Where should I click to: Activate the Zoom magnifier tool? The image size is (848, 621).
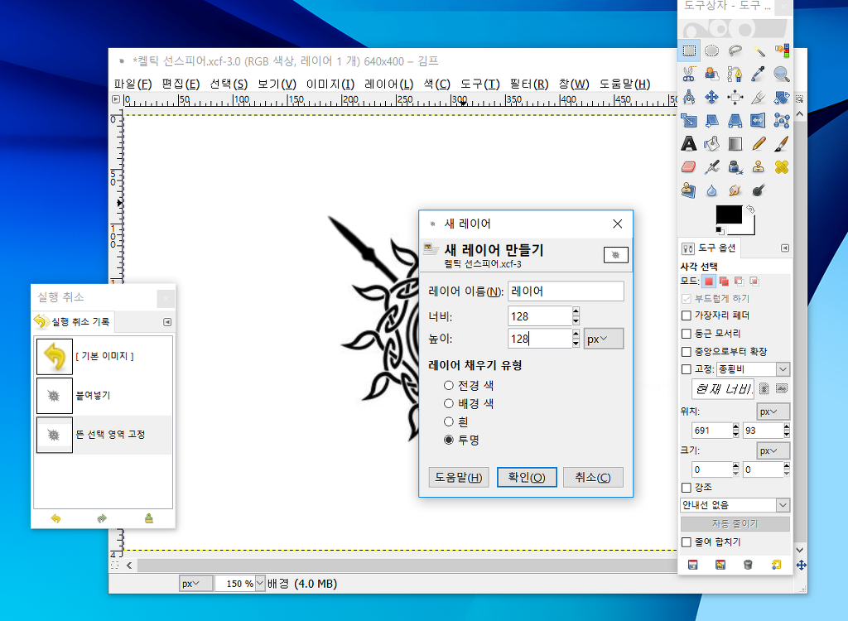pyautogui.click(x=781, y=74)
